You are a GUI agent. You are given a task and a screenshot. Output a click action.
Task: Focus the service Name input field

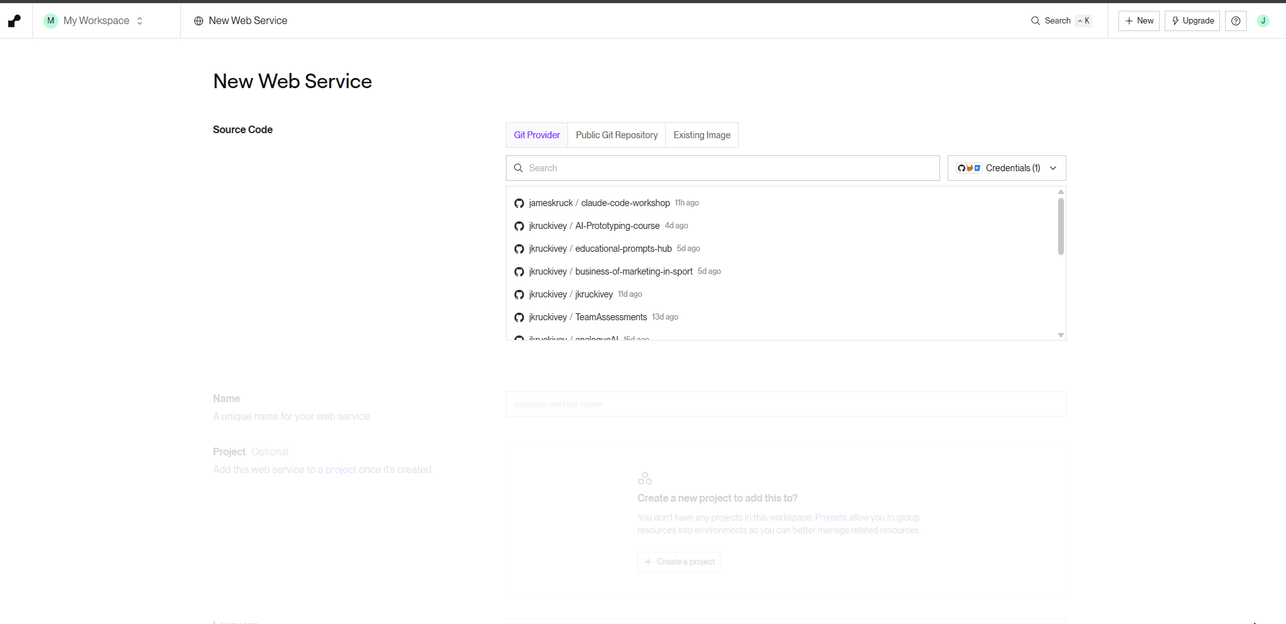point(786,404)
